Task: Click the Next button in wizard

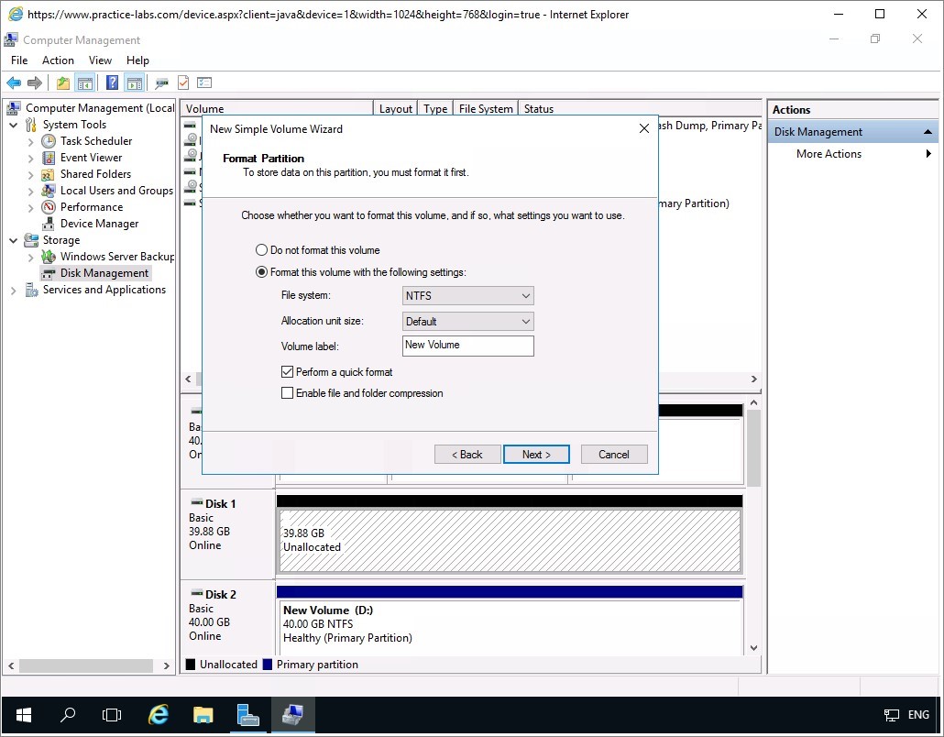Action: click(536, 455)
